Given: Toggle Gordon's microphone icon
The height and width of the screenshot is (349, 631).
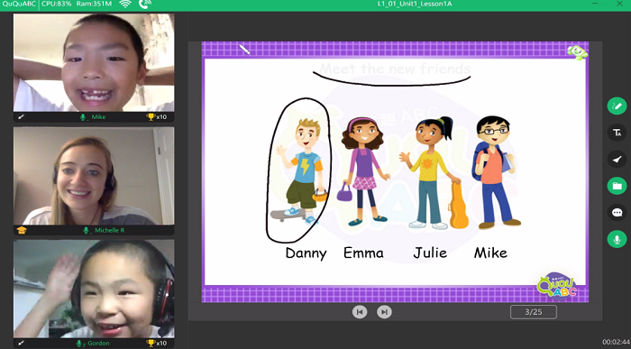Looking at the screenshot, I should [x=79, y=344].
